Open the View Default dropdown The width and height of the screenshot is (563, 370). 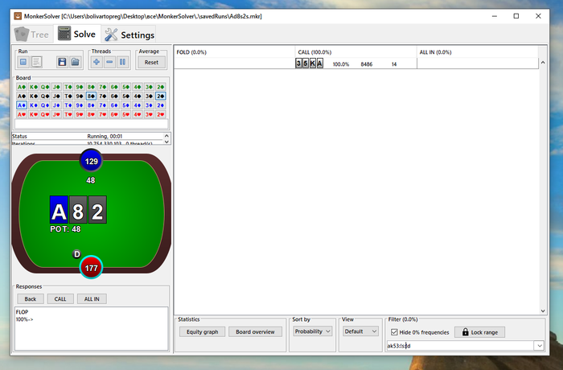[360, 331]
